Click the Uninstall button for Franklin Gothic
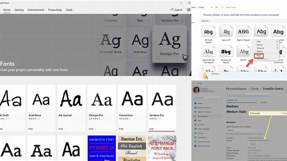 point(252,144)
